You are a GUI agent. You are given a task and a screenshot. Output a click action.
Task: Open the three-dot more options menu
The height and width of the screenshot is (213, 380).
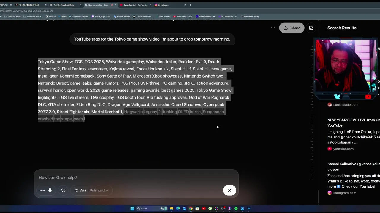tap(273, 28)
